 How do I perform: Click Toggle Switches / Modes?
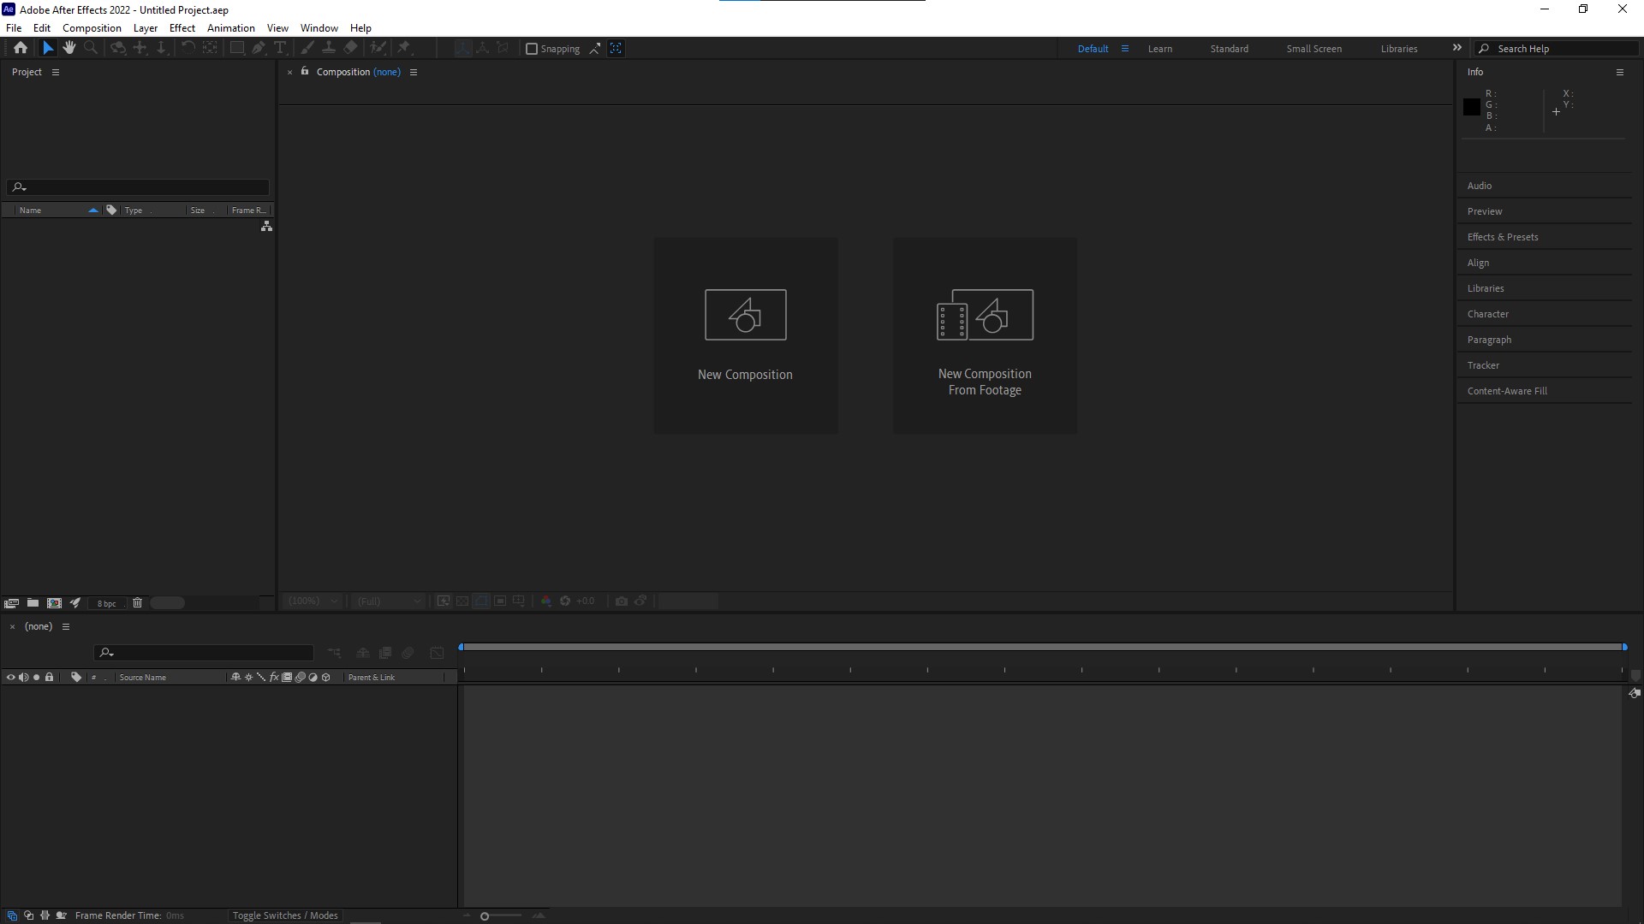point(285,915)
